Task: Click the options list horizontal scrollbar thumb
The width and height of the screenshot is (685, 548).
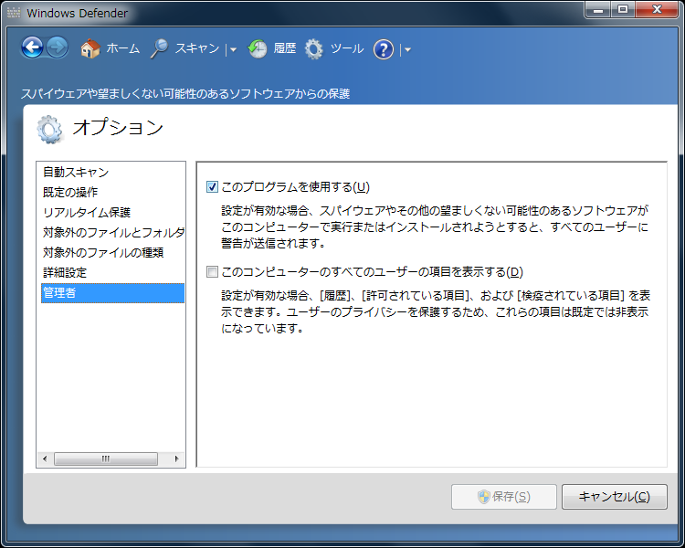Action: (106, 458)
